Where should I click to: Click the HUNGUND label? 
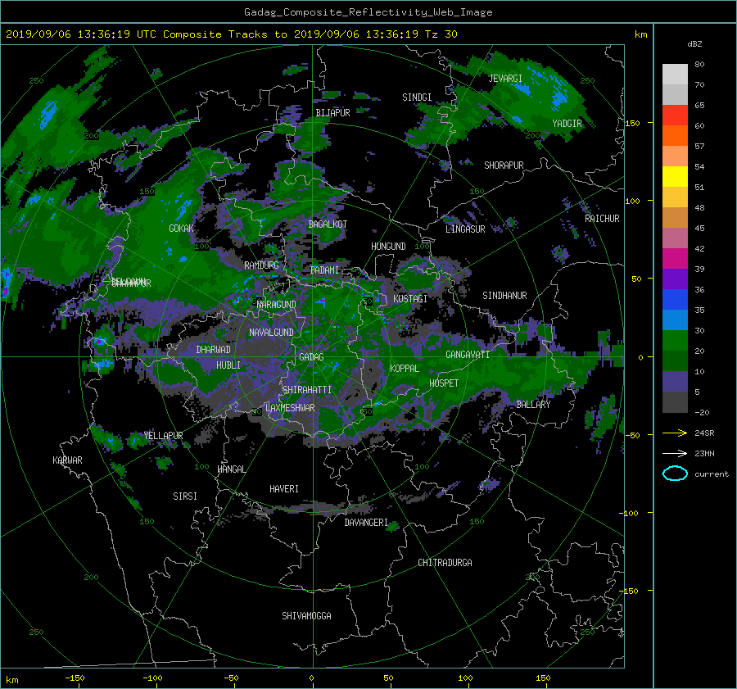(x=388, y=247)
